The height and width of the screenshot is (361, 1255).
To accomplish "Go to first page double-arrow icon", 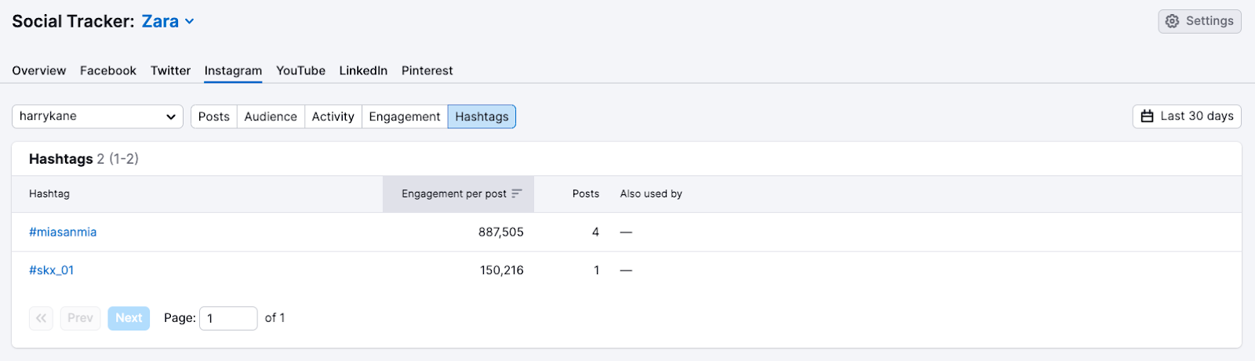I will 41,318.
